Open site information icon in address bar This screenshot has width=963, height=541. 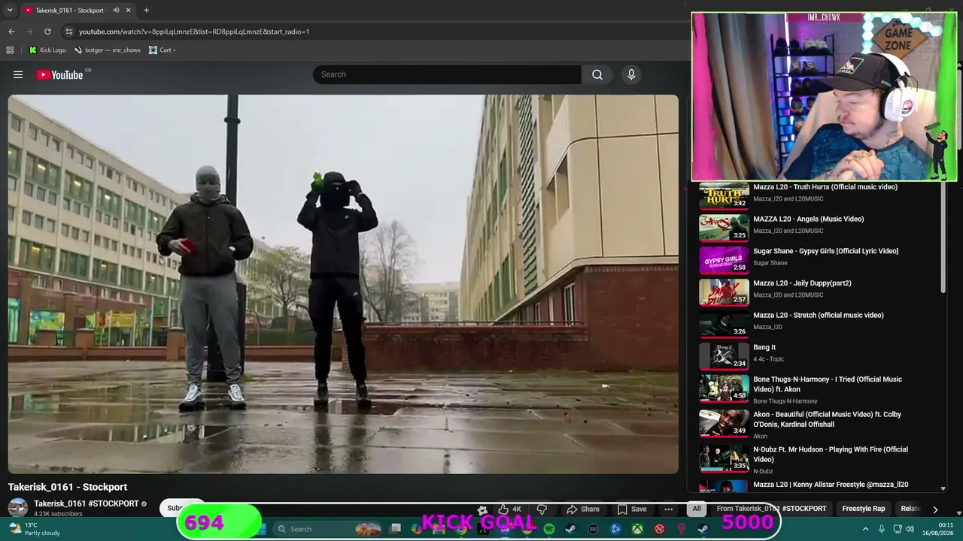69,32
